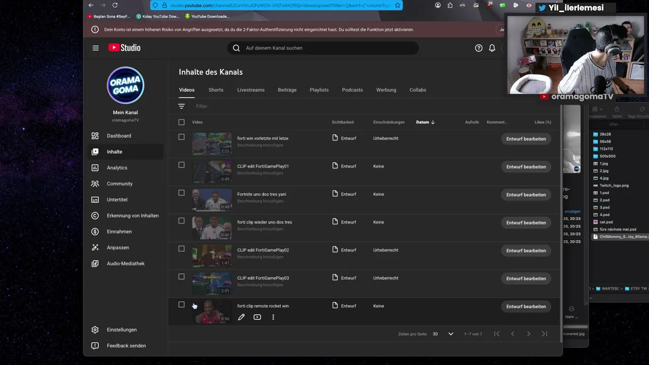Go to next page of the video list
The image size is (649, 365).
(x=528, y=334)
